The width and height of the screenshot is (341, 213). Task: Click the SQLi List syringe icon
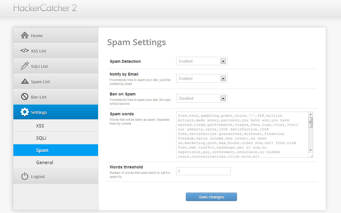pos(25,66)
